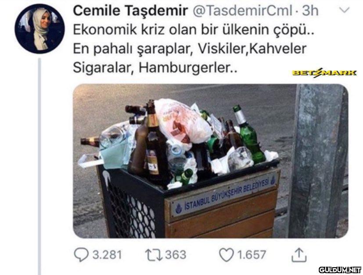The width and height of the screenshot is (363, 275).
Task: Like the tweet with the heart icon
Action: tap(226, 255)
